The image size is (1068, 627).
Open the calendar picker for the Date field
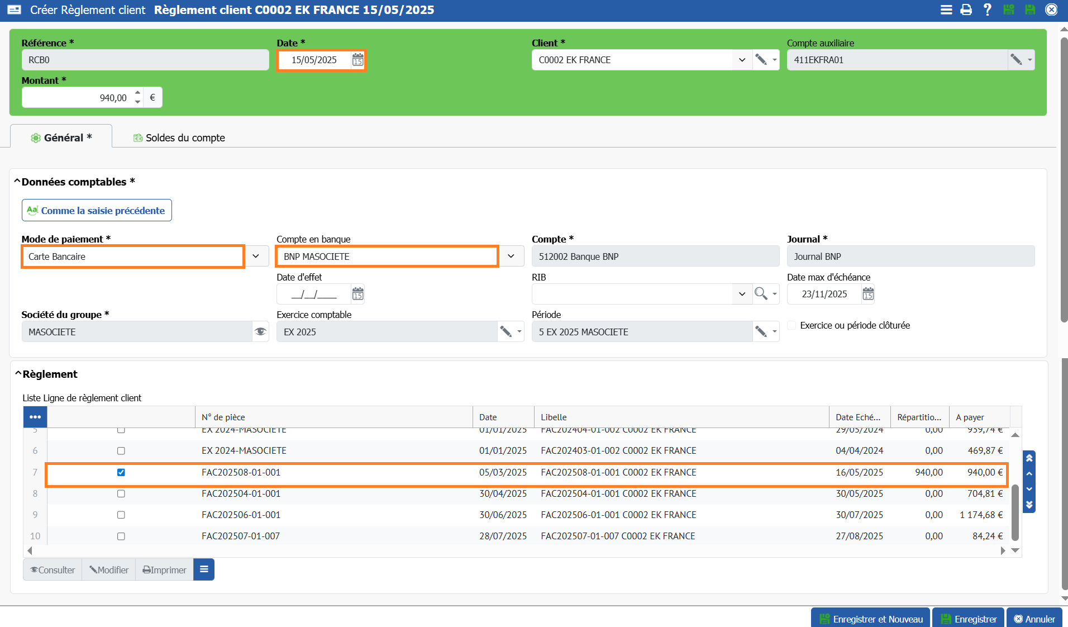click(x=357, y=60)
